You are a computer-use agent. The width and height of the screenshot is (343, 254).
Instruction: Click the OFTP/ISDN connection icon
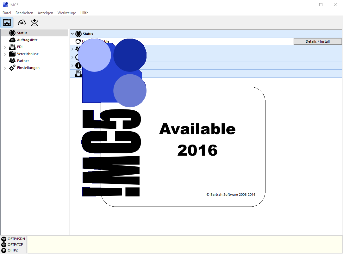(4, 239)
